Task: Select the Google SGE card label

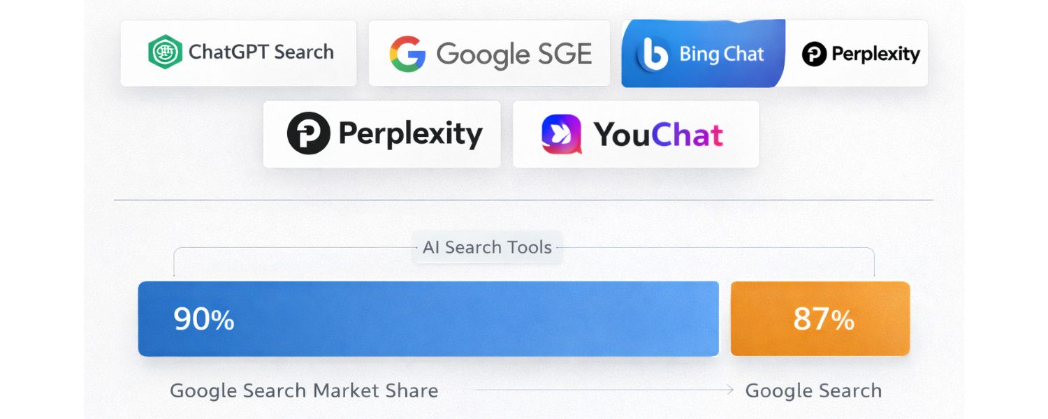Action: pos(514,54)
